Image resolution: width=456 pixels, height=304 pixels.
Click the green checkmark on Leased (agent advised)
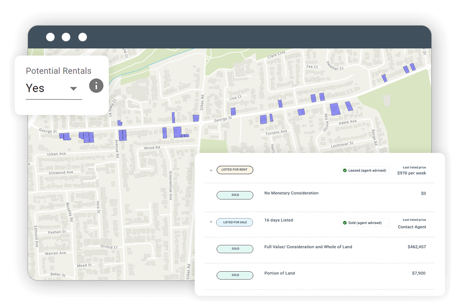(x=345, y=170)
